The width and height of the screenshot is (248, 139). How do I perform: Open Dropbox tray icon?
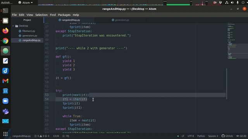pyautogui.click(x=220, y=3)
